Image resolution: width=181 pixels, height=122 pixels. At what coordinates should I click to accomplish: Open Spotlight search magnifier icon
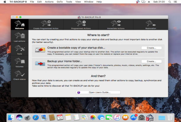(x=169, y=2)
